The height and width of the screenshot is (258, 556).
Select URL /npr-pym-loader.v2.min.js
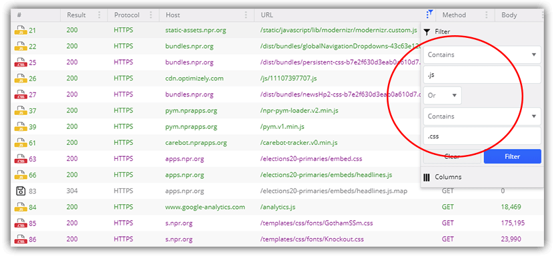(x=299, y=110)
